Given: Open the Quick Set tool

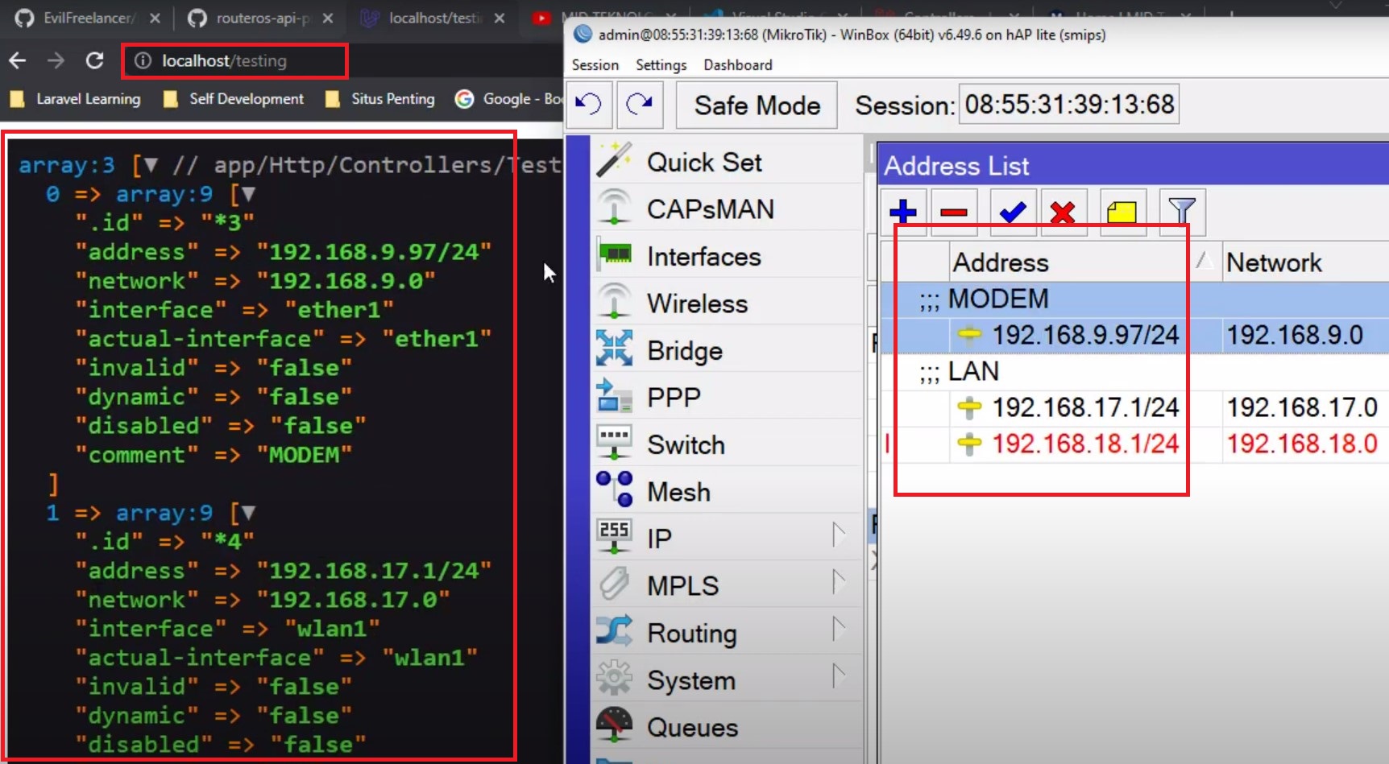Looking at the screenshot, I should click(705, 161).
